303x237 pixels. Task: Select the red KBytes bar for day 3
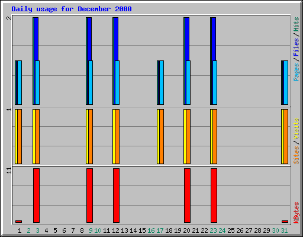click(x=37, y=196)
